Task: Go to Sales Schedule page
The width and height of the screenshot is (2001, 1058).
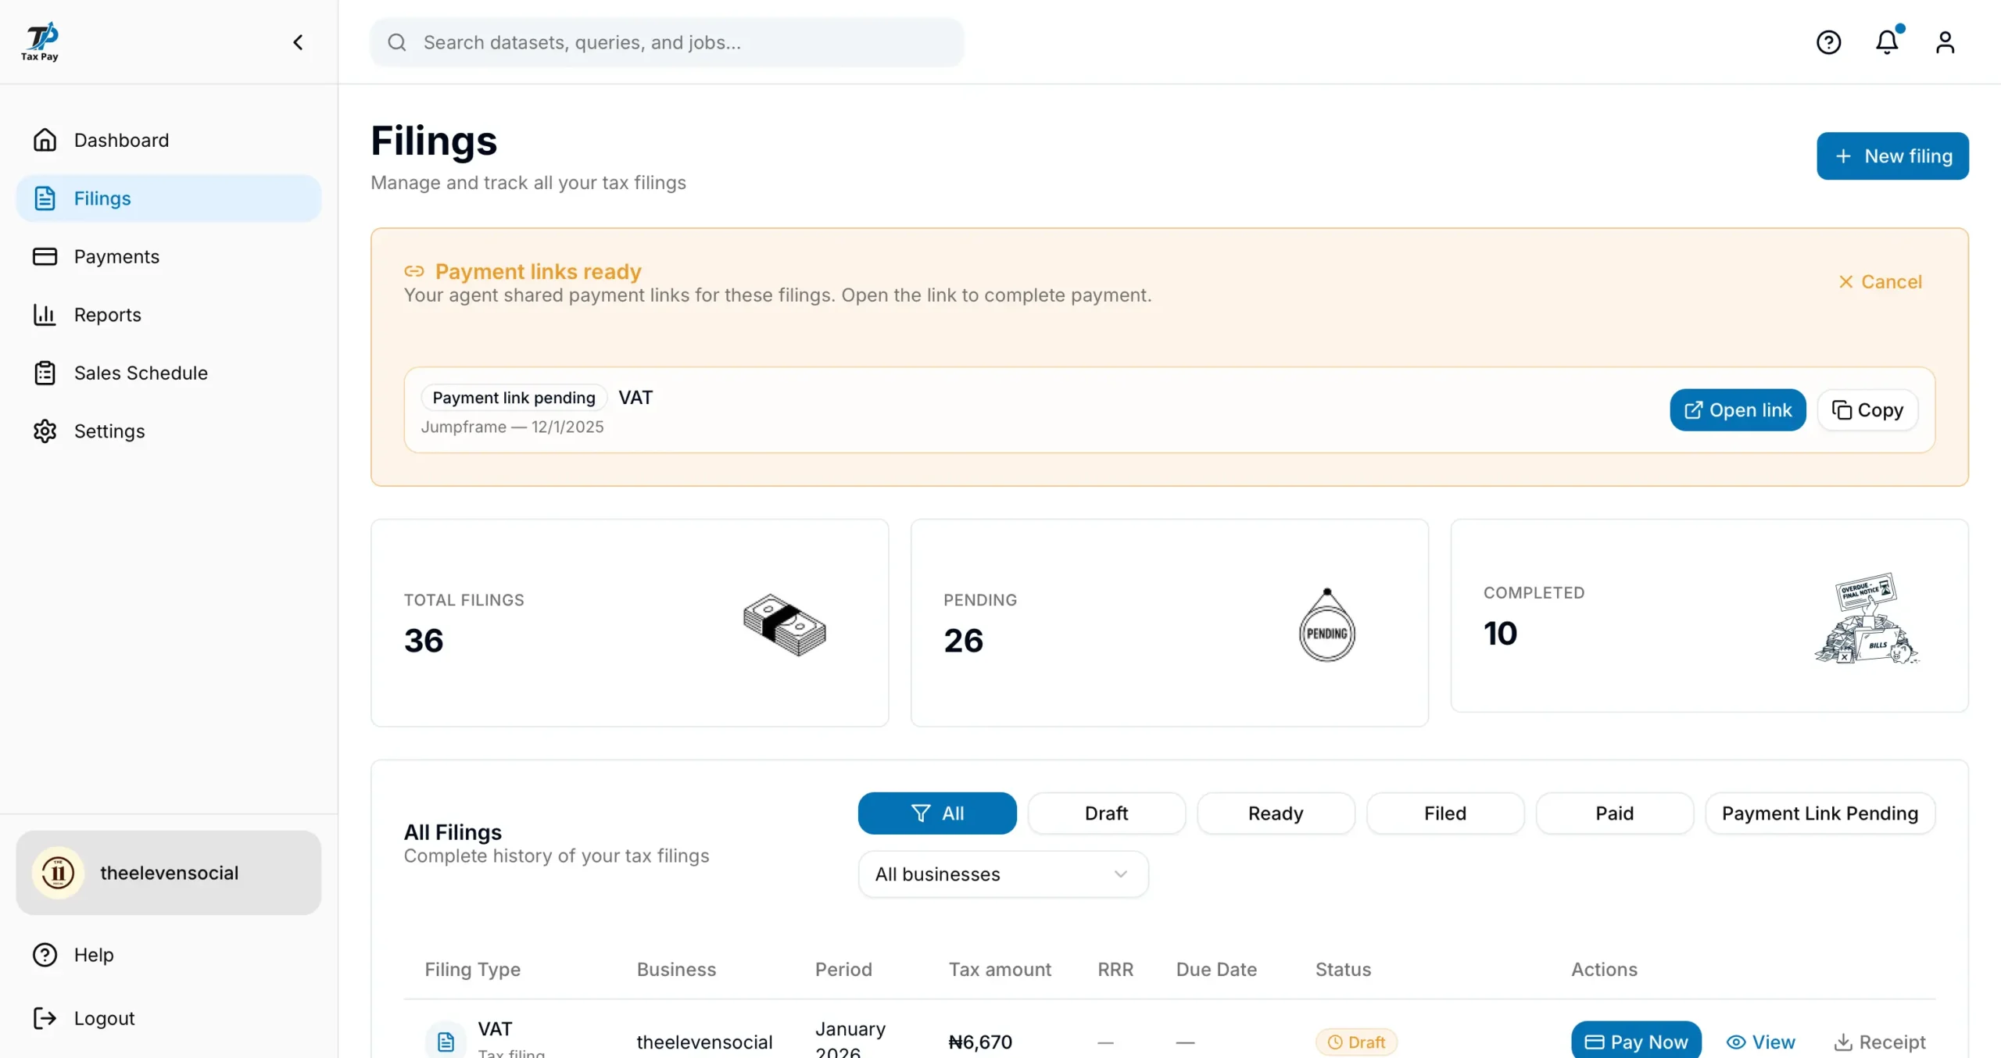Action: pyautogui.click(x=141, y=373)
